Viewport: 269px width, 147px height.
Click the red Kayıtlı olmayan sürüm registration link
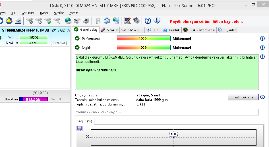tap(206, 21)
